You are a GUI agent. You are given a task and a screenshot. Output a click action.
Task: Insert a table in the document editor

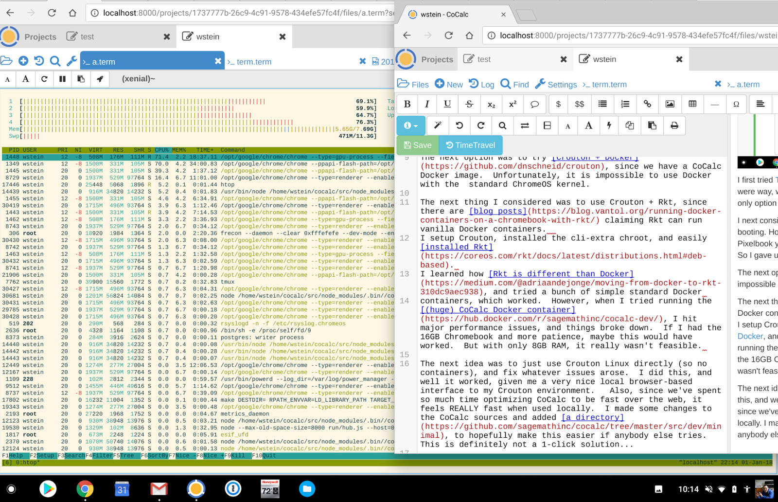point(692,104)
